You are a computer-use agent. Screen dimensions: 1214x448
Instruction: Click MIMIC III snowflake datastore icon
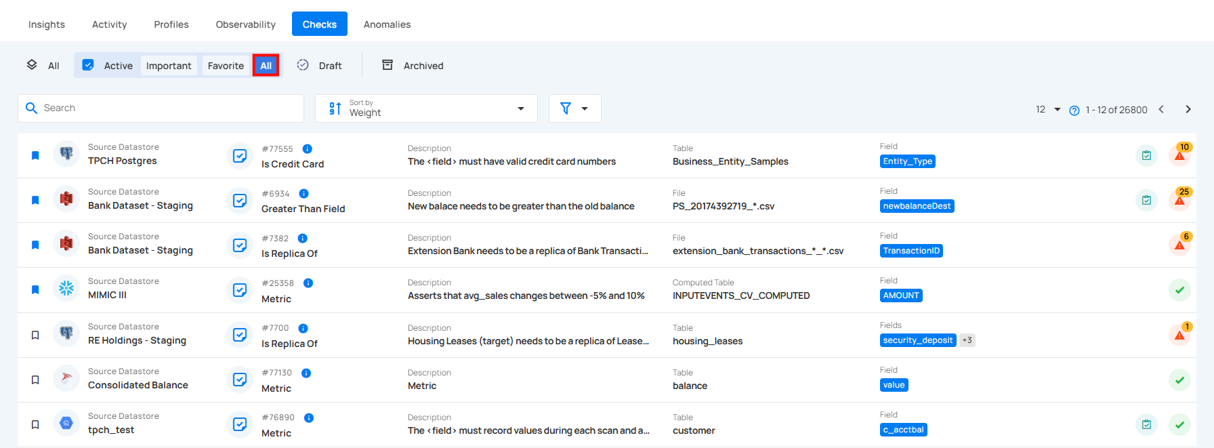(x=66, y=288)
